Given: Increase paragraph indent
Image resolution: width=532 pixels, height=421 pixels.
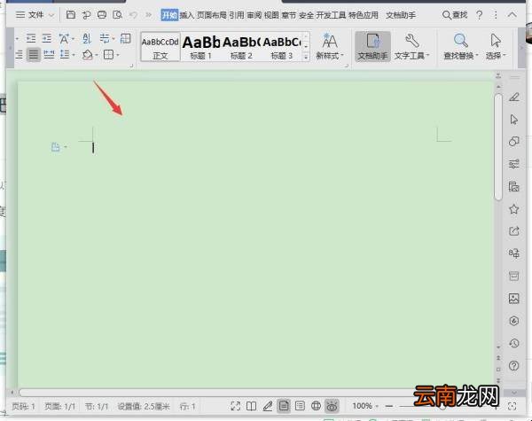Looking at the screenshot, I should [47, 38].
